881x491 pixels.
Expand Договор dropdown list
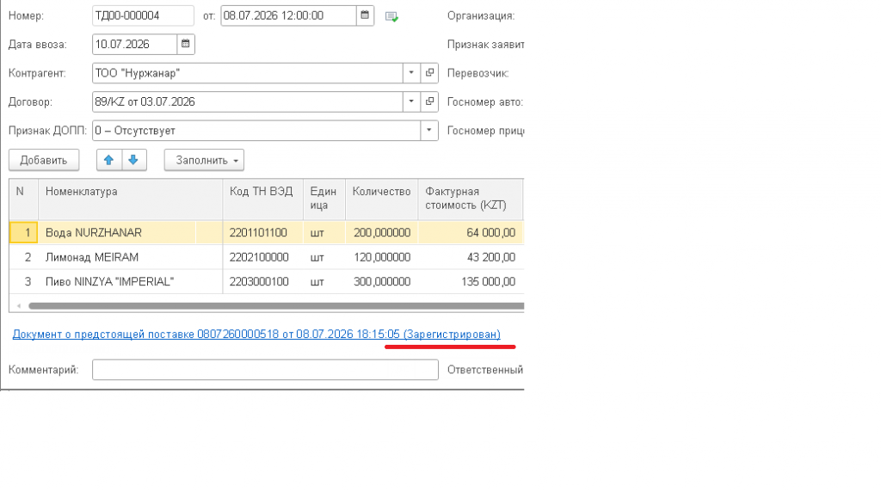(x=411, y=101)
